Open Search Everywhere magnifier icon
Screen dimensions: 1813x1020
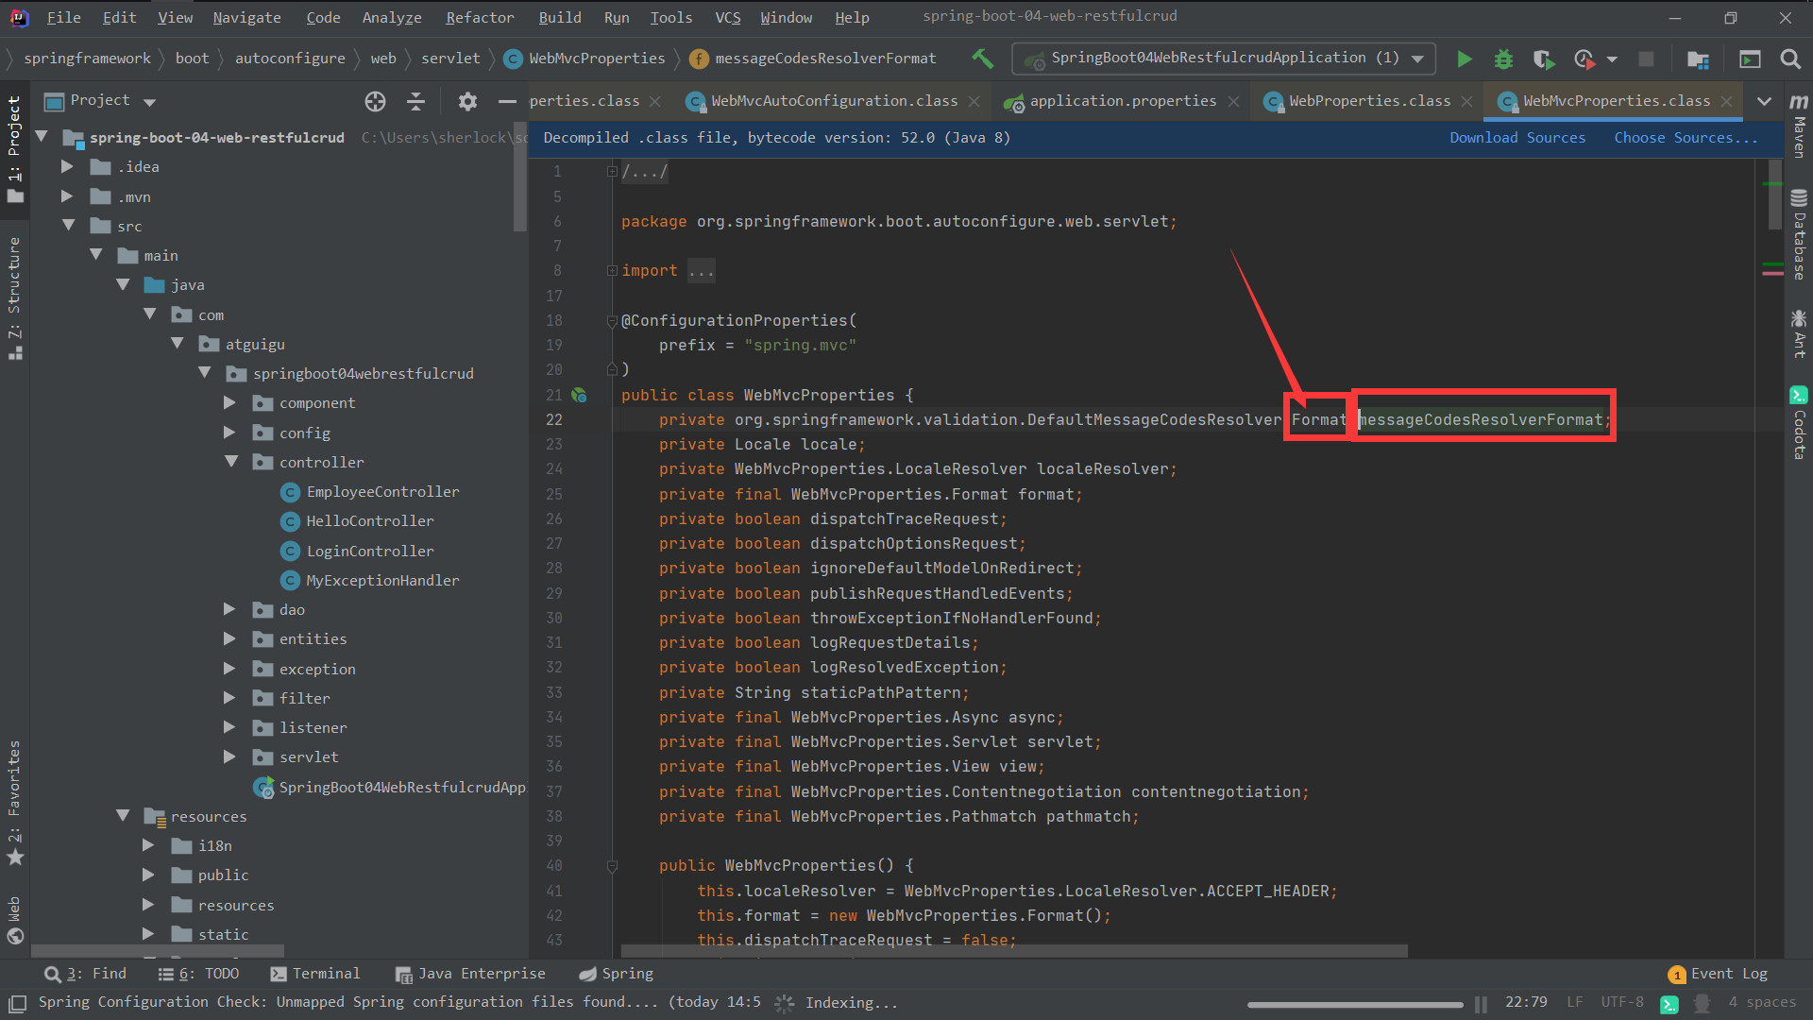pyautogui.click(x=1789, y=59)
